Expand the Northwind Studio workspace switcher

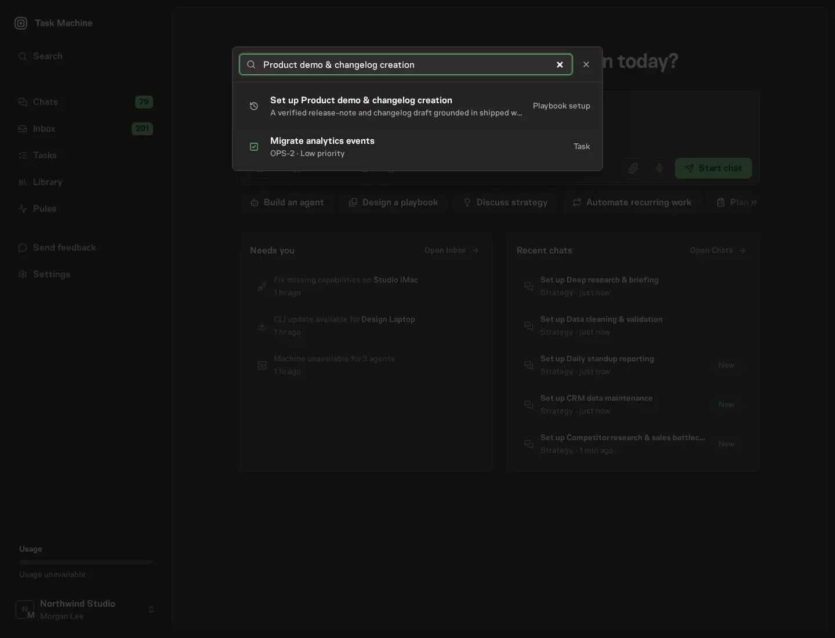86,610
